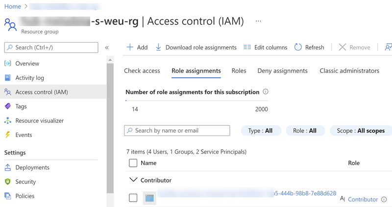Image resolution: width=392 pixels, height=207 pixels.
Task: Click the Resource visualizer hierarchy icon
Action: coord(8,120)
